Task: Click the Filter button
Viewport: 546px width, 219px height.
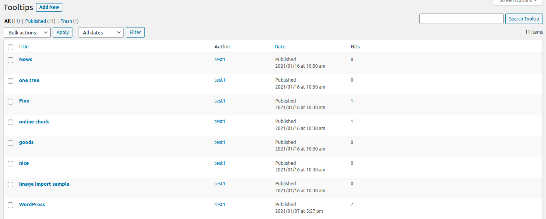Action: (x=135, y=33)
